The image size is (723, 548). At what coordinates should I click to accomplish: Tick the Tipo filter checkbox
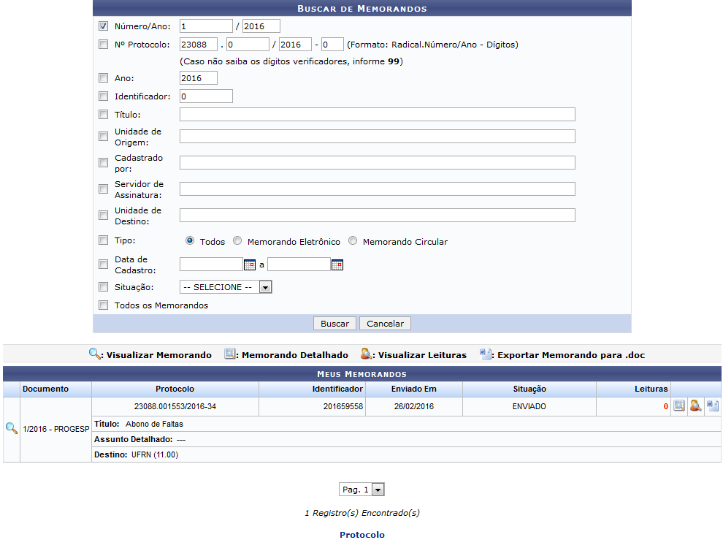tap(103, 240)
